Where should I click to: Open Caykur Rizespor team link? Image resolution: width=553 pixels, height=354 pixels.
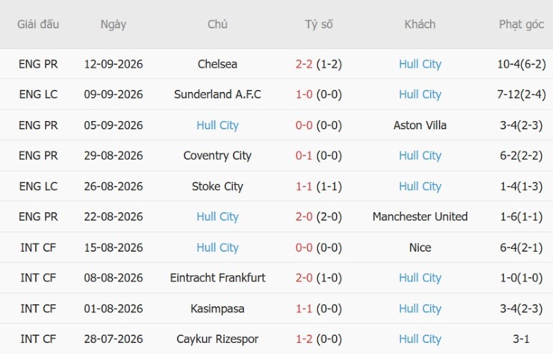(218, 339)
